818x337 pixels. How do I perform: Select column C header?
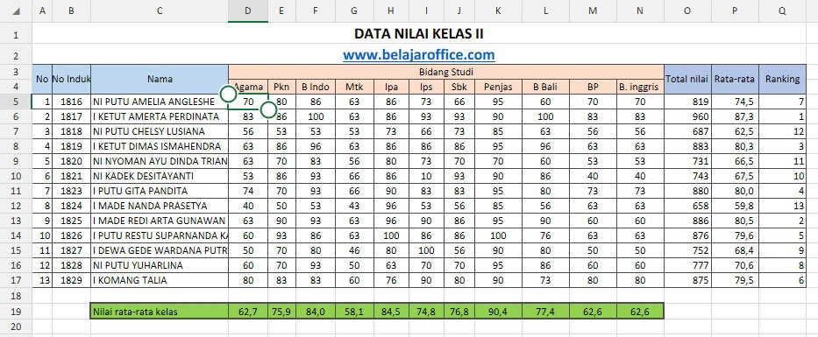tap(159, 11)
